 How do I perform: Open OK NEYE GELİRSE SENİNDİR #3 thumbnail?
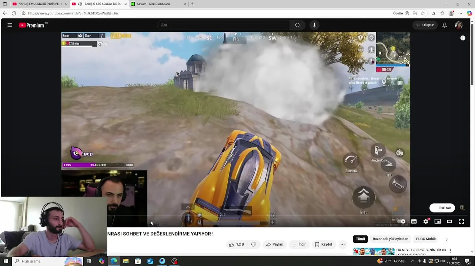[x=374, y=252]
